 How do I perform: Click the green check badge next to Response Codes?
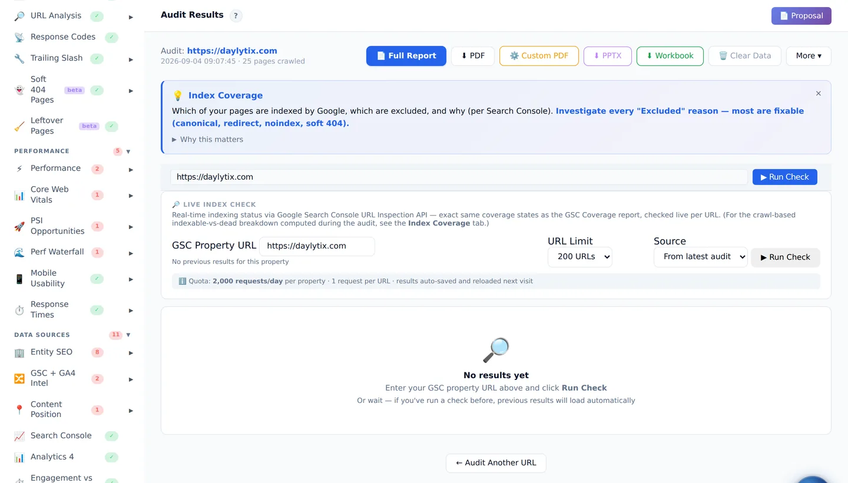(111, 37)
